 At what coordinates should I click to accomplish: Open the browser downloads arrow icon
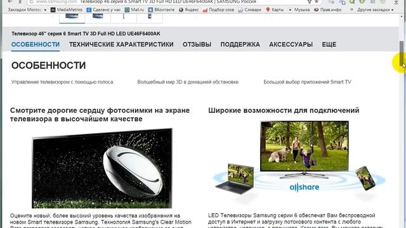396,2
